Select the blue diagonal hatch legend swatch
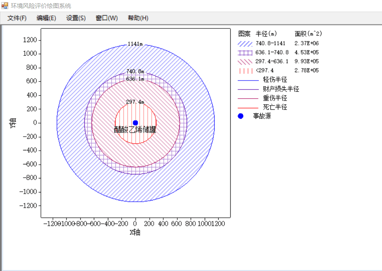Viewport: 382px width, 271px height. point(245,44)
